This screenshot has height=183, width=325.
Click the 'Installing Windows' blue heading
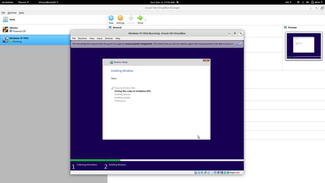click(122, 71)
